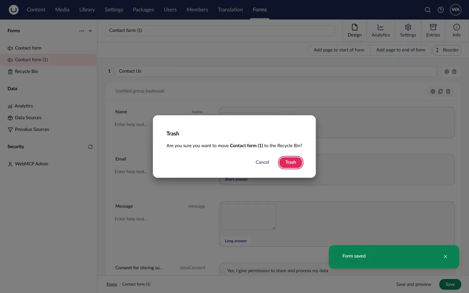Screen dimensions: 469x293
Task: Switch to the Design tab
Action: pyautogui.click(x=355, y=31)
